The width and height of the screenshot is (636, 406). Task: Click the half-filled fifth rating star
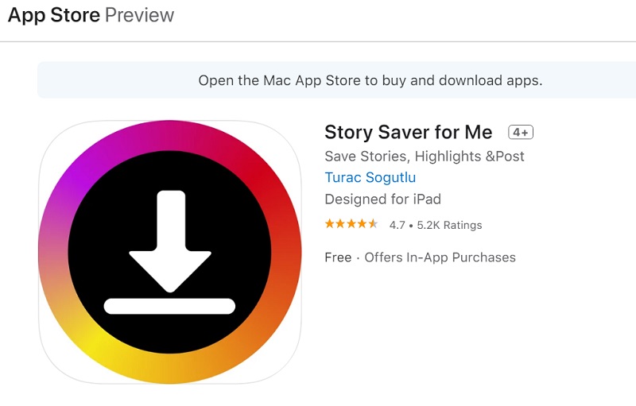click(x=374, y=225)
